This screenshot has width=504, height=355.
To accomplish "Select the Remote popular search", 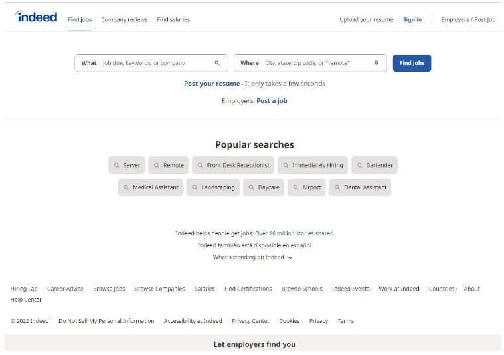I will click(x=169, y=165).
